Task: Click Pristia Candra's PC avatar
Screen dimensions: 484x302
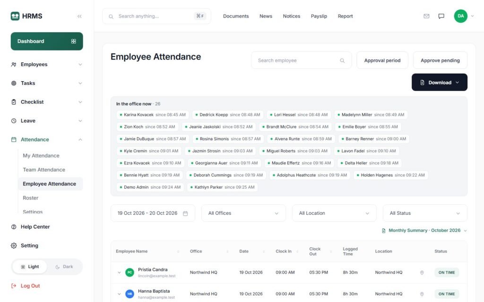Action: [x=130, y=272]
